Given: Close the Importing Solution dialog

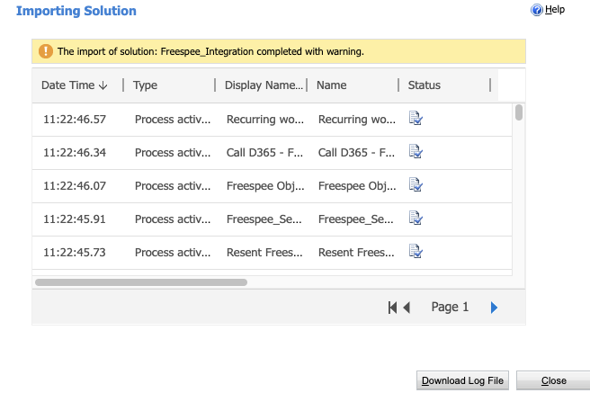Looking at the screenshot, I should [553, 380].
